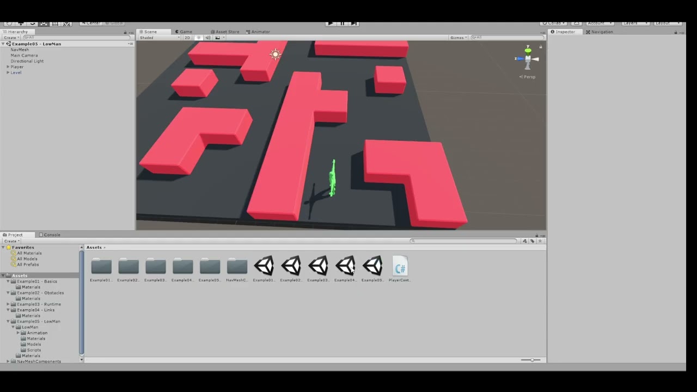Image resolution: width=697 pixels, height=392 pixels.
Task: Select Example04 - Links folder in tree
Action: click(x=35, y=310)
